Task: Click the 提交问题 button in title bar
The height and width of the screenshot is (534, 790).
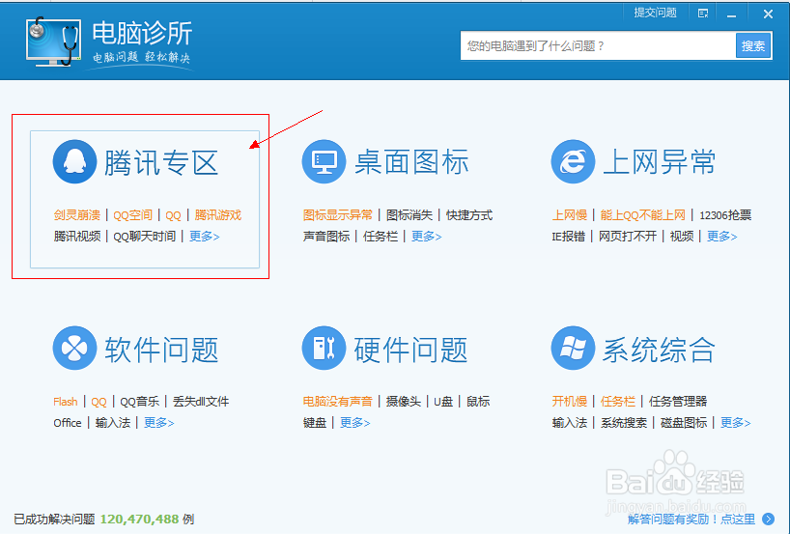Action: pyautogui.click(x=655, y=13)
